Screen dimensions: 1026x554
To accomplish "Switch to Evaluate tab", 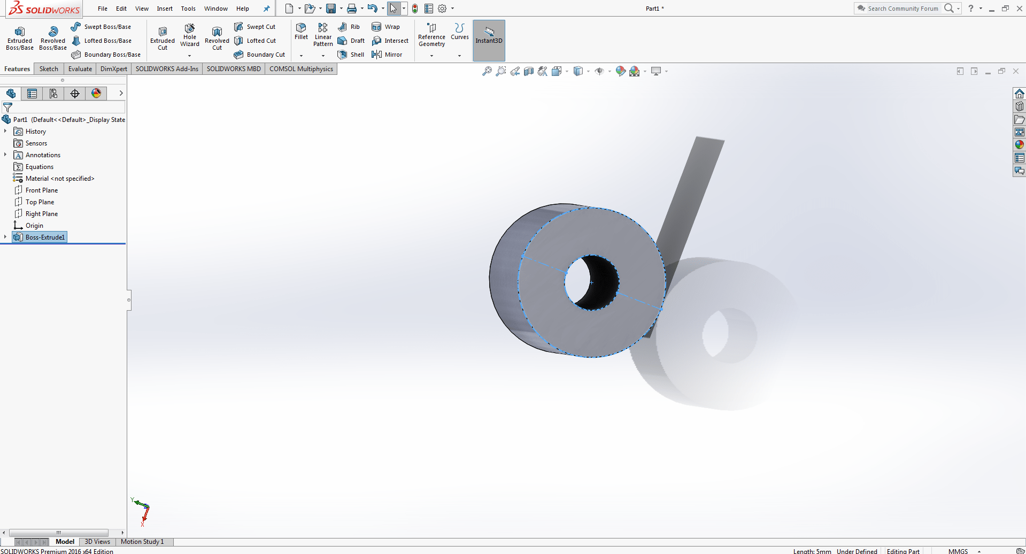I will tap(80, 69).
